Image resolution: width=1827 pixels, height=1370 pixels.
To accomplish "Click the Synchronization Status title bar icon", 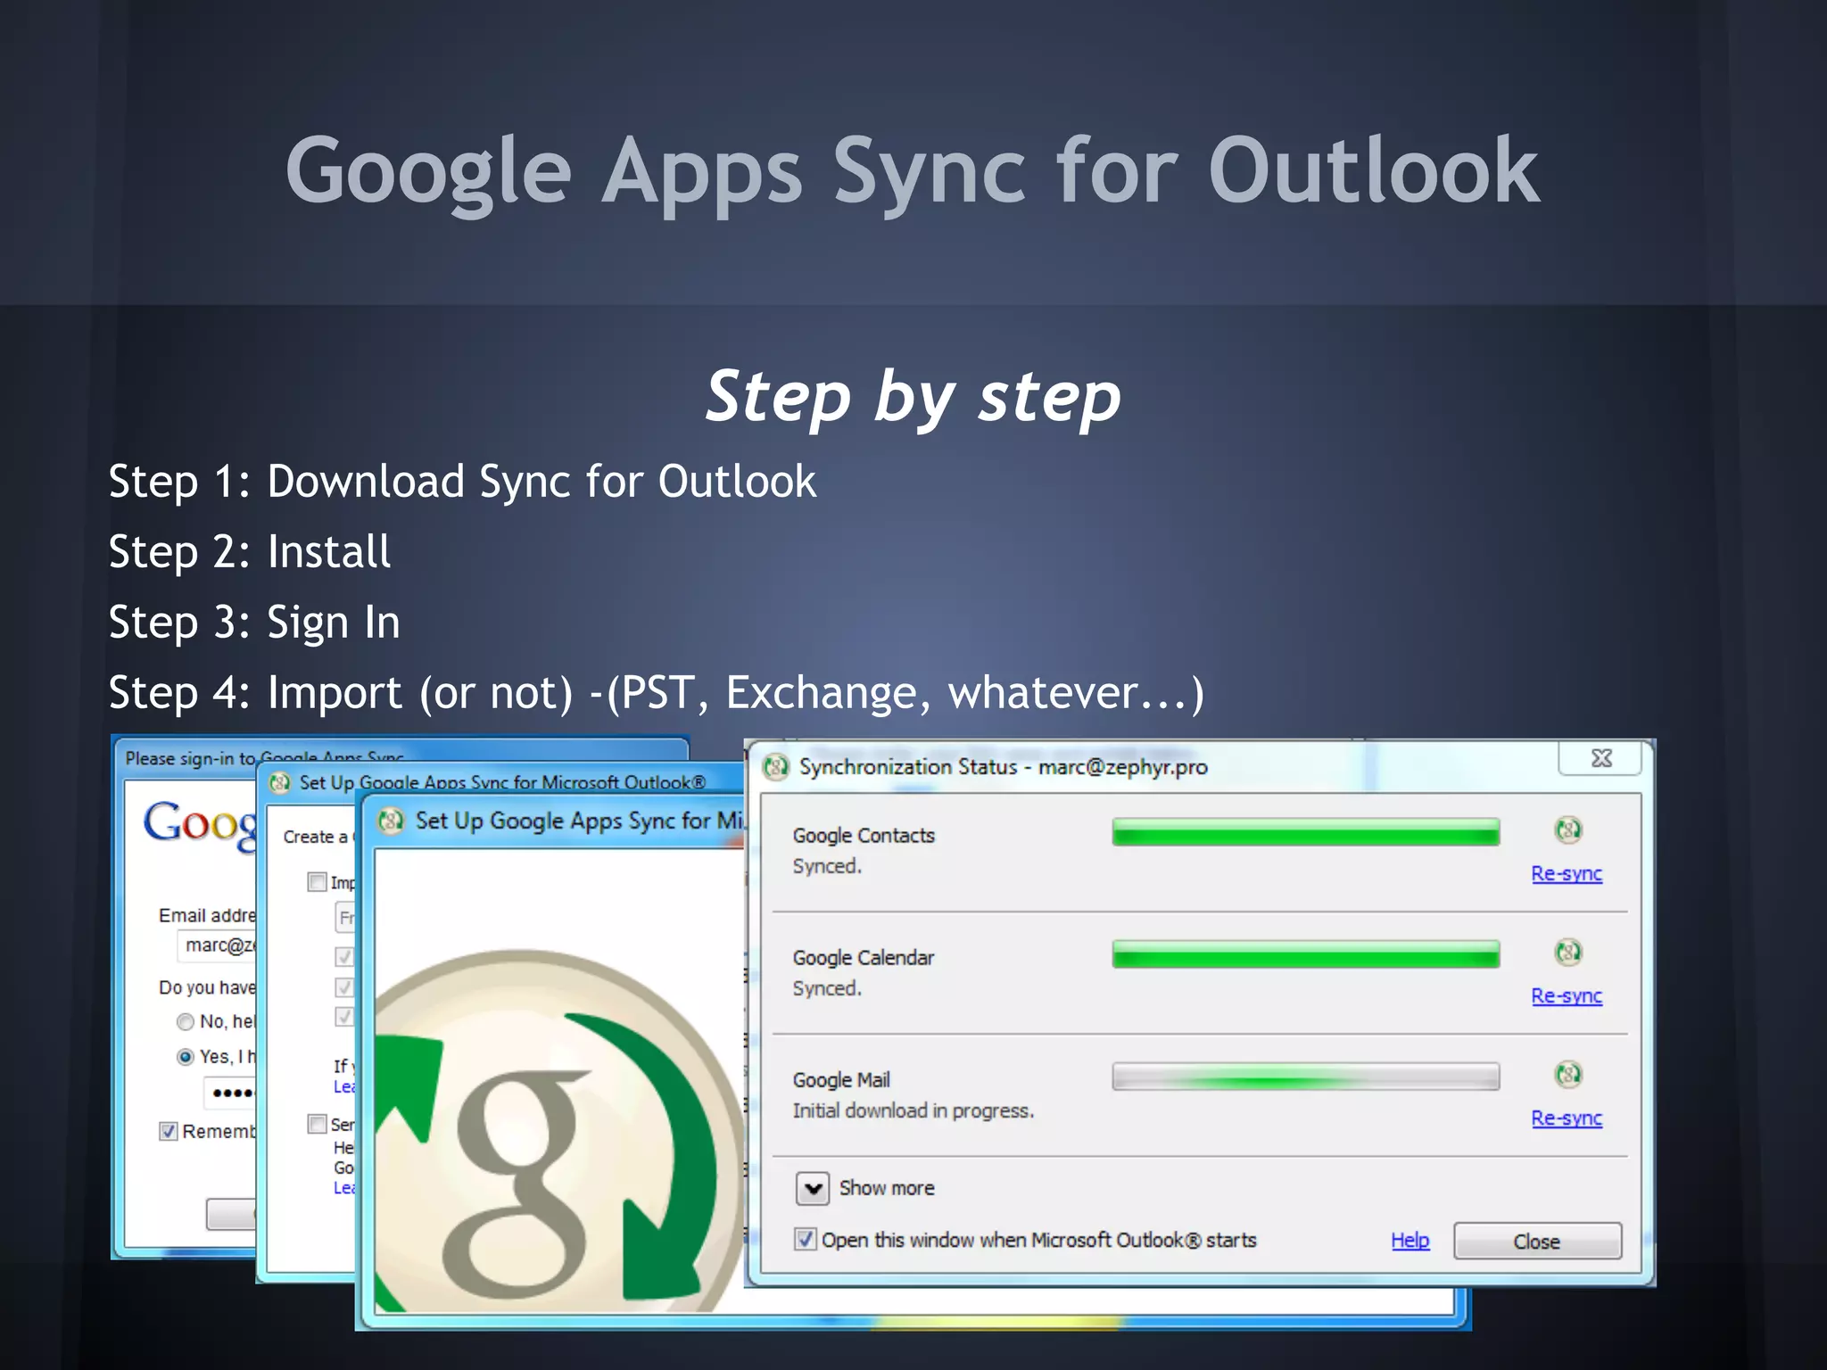I will click(776, 767).
